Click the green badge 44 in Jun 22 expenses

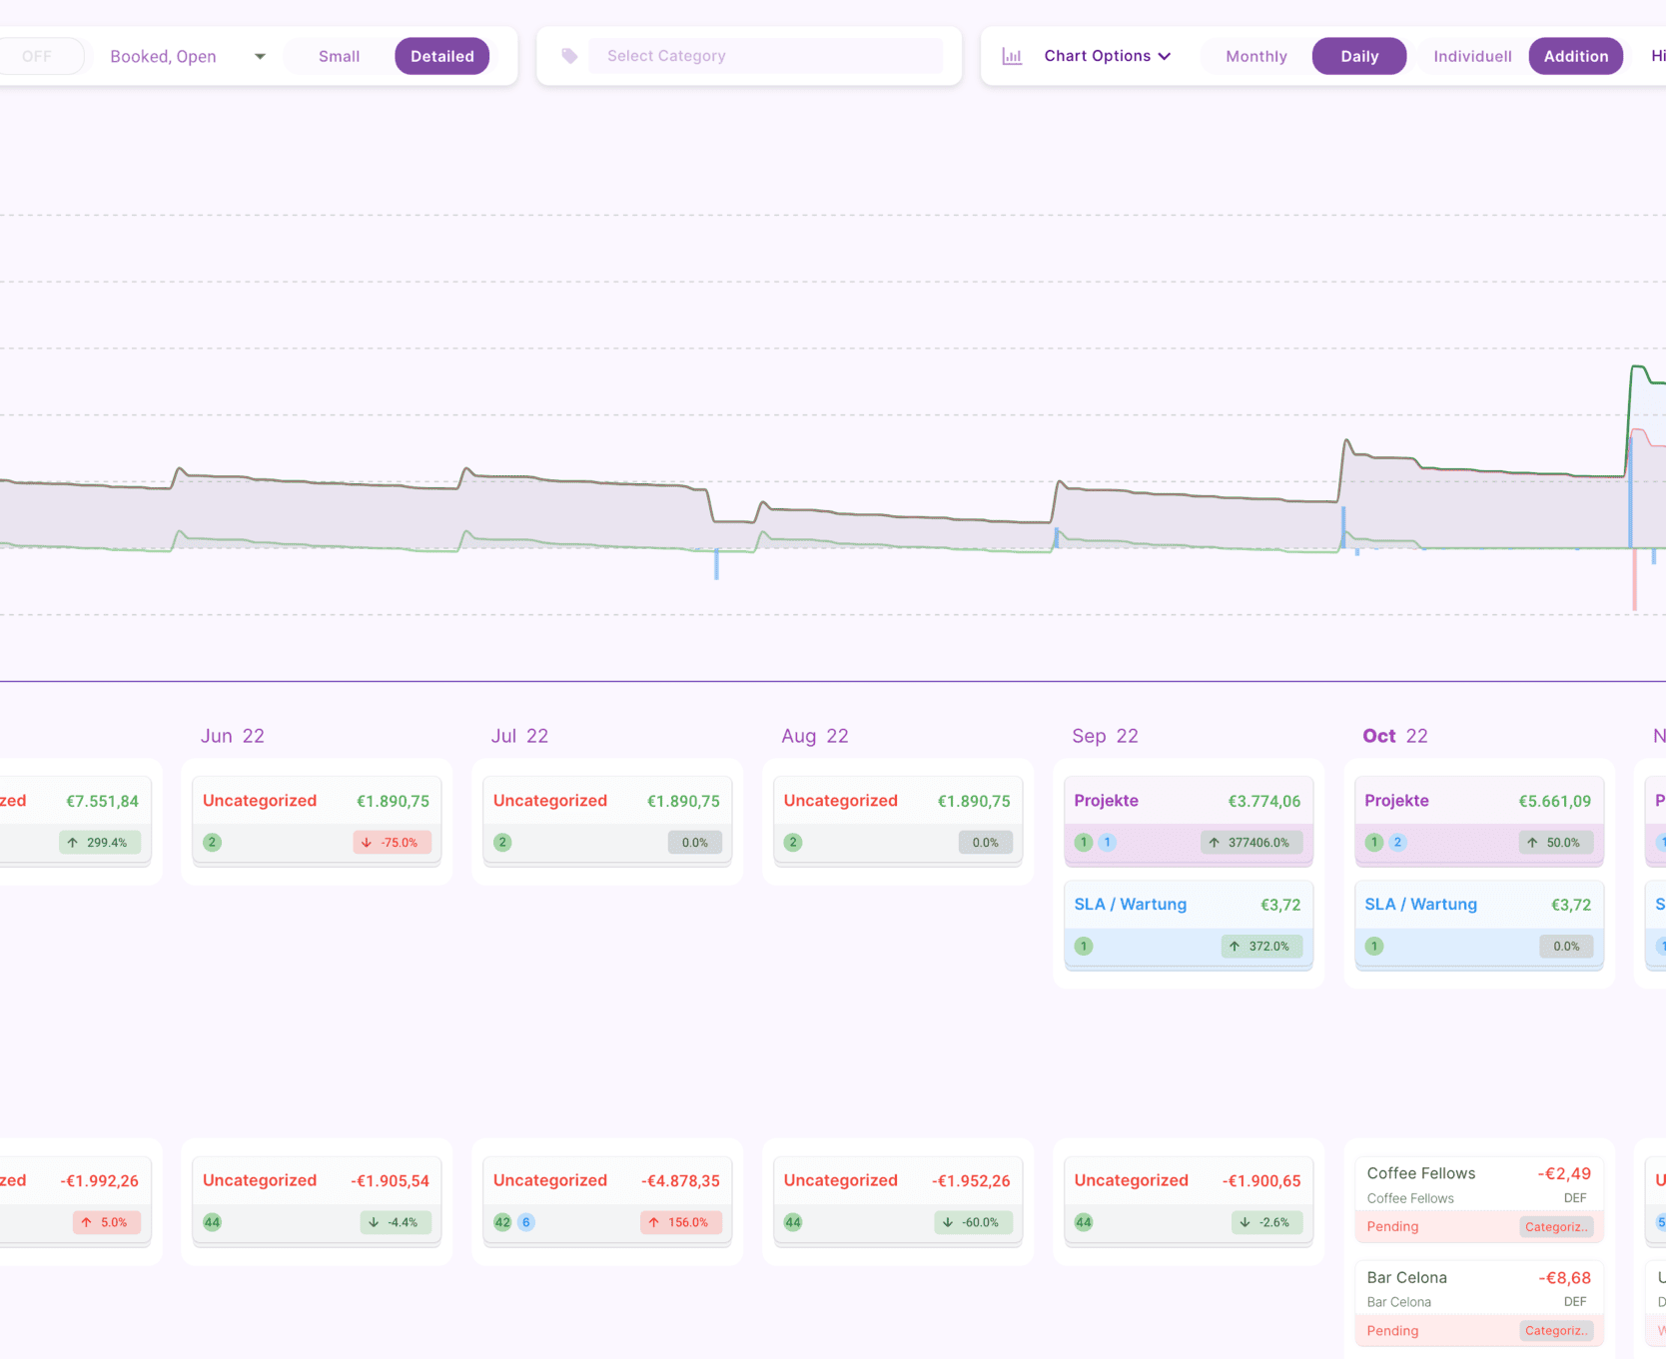(212, 1222)
